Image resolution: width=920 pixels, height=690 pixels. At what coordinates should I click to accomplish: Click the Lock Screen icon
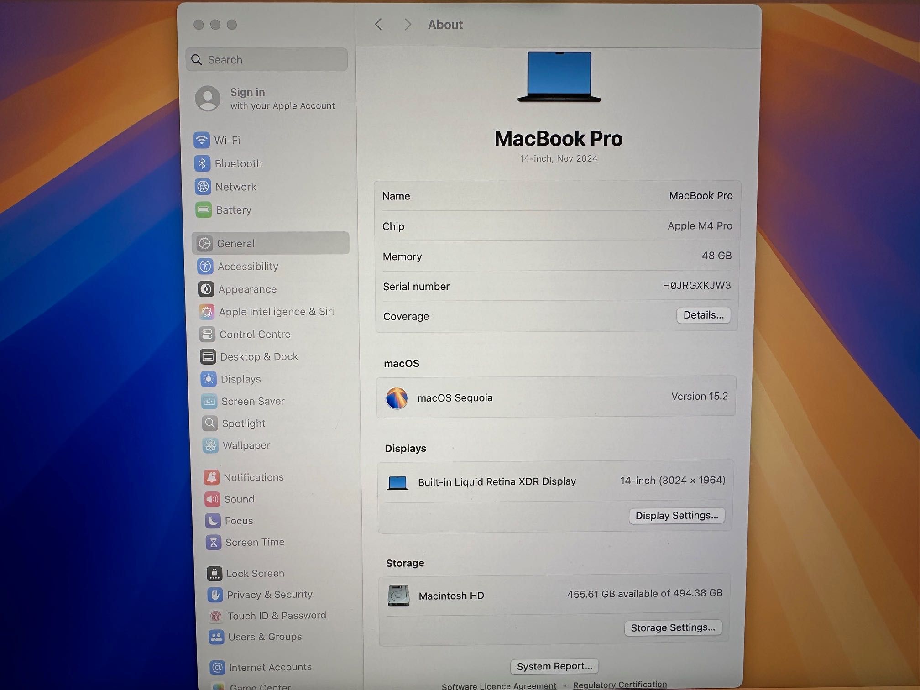tap(214, 574)
